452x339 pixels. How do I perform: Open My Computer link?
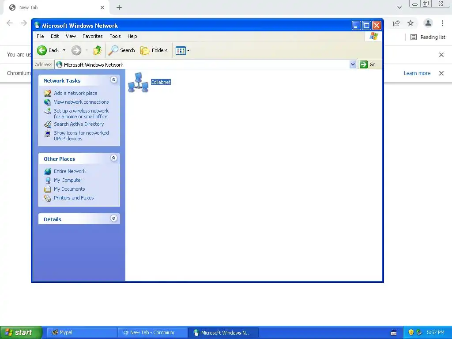68,180
